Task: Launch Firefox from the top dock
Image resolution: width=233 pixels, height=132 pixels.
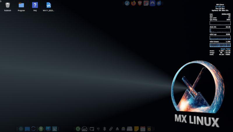Action: pyautogui.click(x=133, y=3)
